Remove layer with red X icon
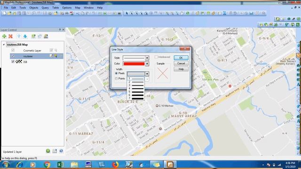The image size is (301, 169). [x=10, y=36]
